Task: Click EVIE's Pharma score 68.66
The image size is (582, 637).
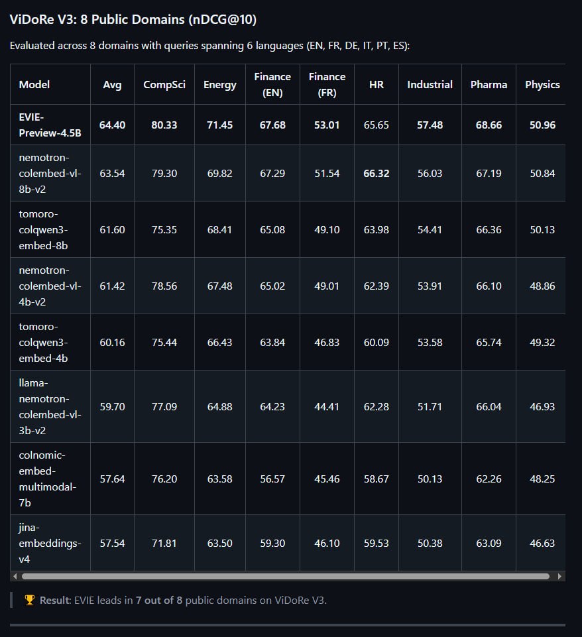Action: 489,125
